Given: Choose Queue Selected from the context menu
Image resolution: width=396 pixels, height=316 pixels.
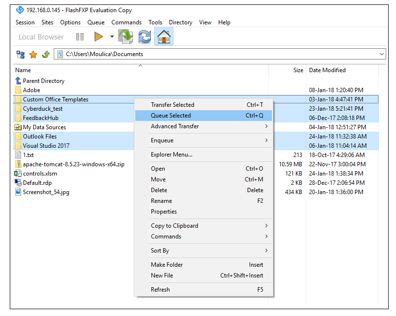Looking at the screenshot, I should coord(204,116).
